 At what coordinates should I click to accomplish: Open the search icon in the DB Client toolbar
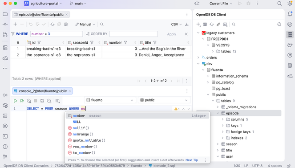coord(234,25)
